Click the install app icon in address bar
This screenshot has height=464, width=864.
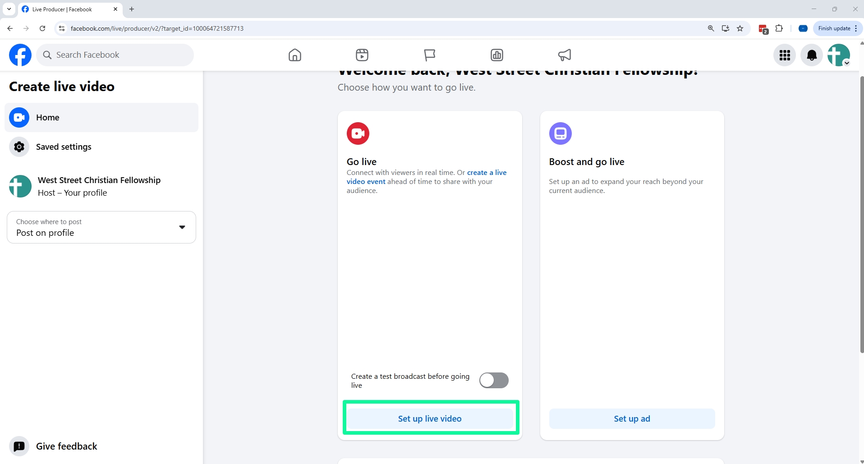coord(726,28)
